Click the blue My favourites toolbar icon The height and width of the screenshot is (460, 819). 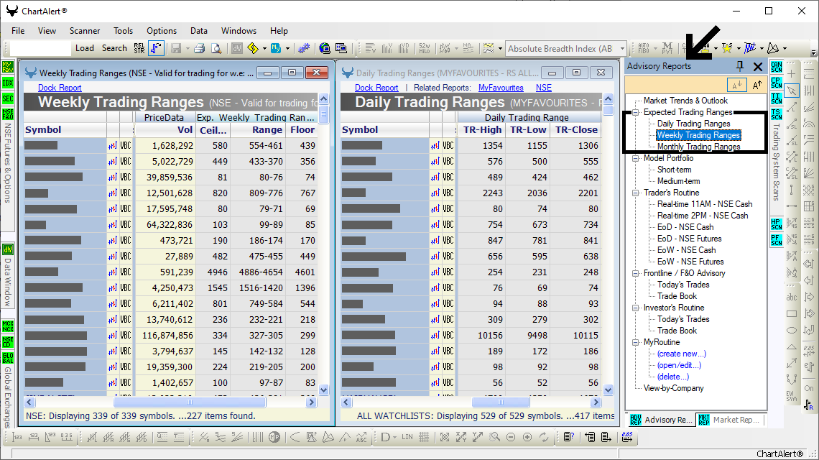click(276, 49)
